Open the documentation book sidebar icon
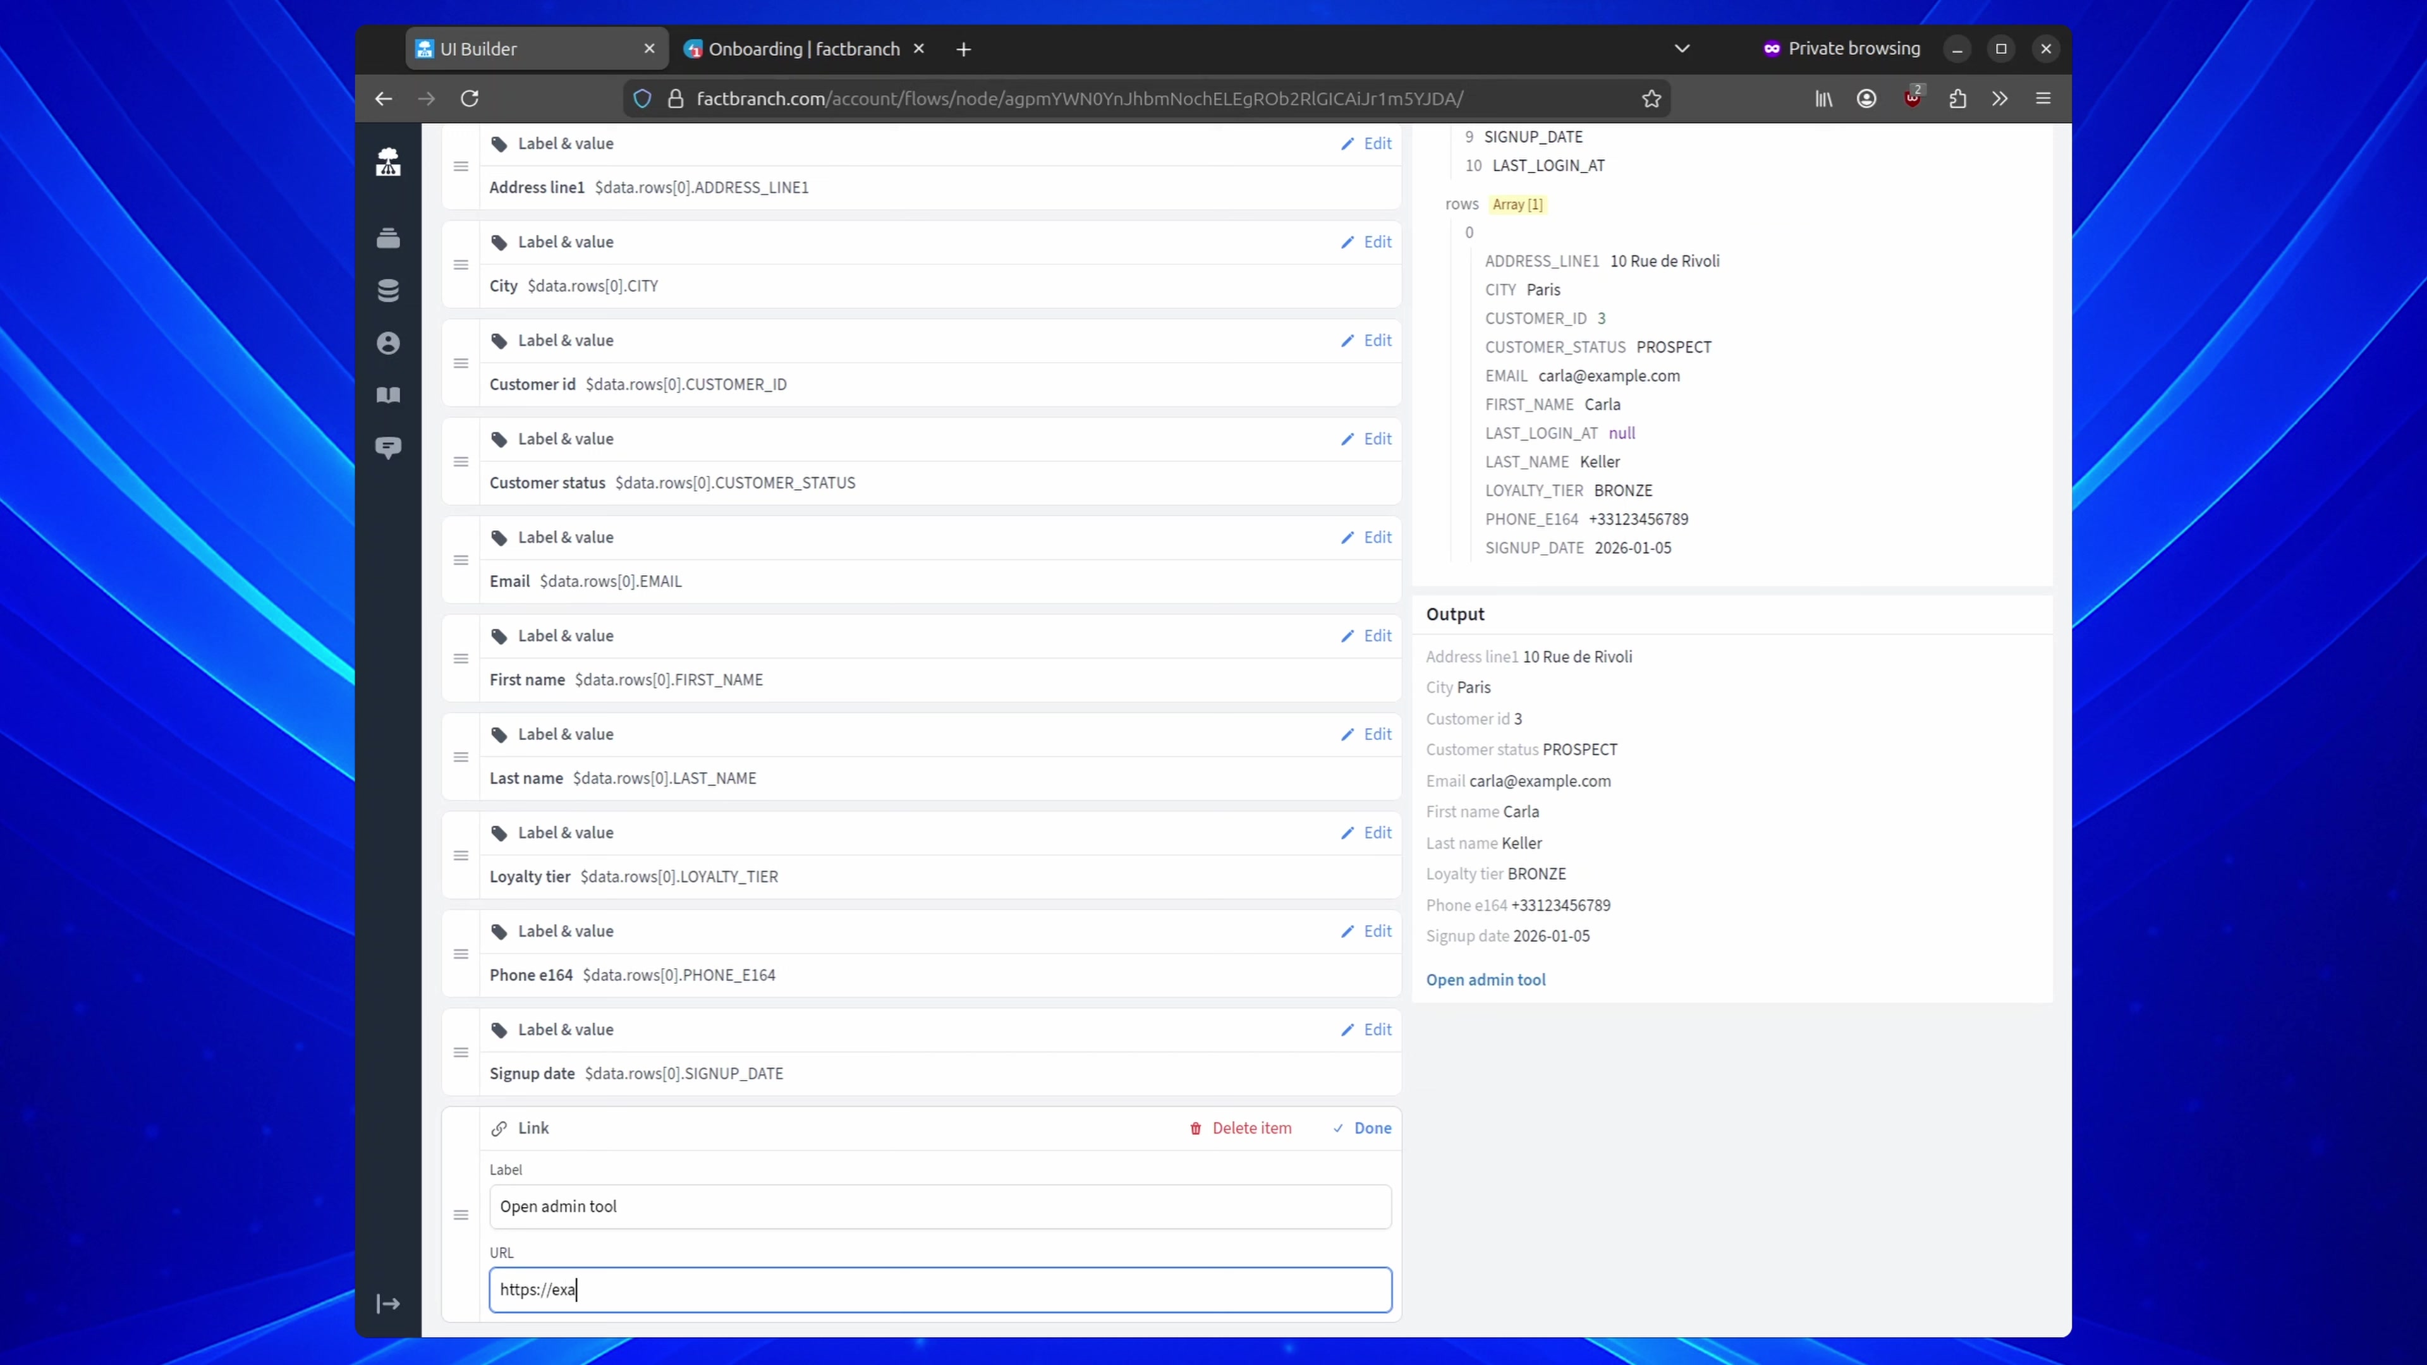The height and width of the screenshot is (1365, 2427). (x=388, y=395)
